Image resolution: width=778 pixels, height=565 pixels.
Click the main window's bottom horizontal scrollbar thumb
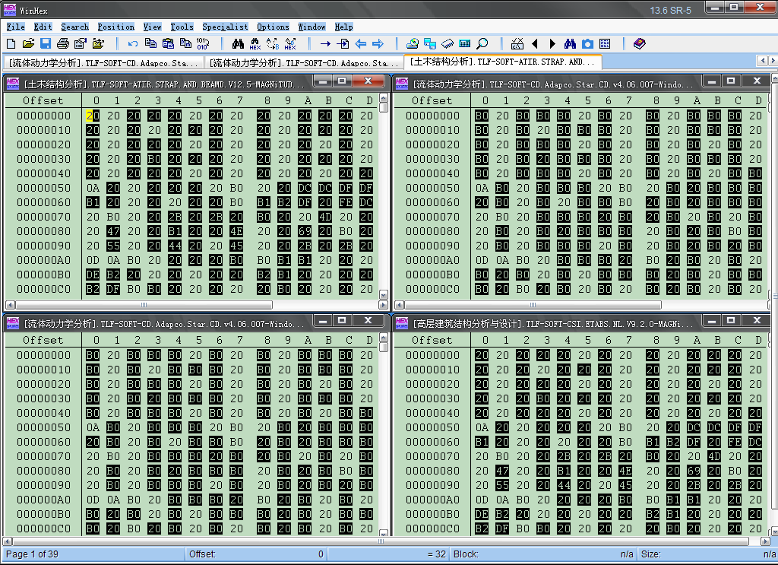381,541
